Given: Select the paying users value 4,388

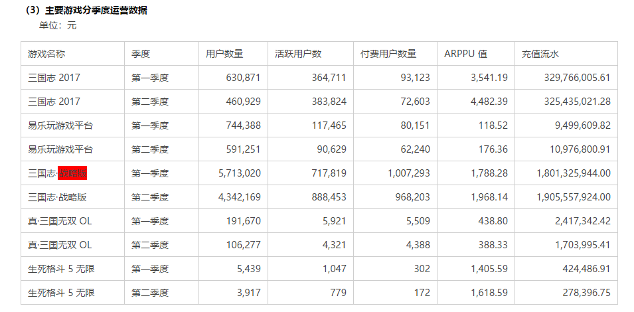Looking at the screenshot, I should point(418,246).
